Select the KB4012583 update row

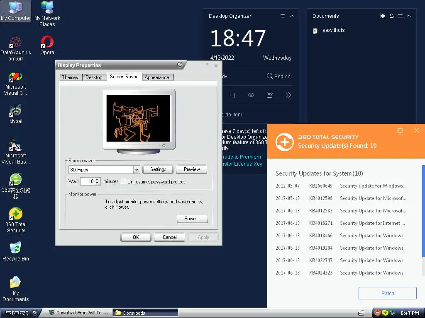click(x=341, y=211)
